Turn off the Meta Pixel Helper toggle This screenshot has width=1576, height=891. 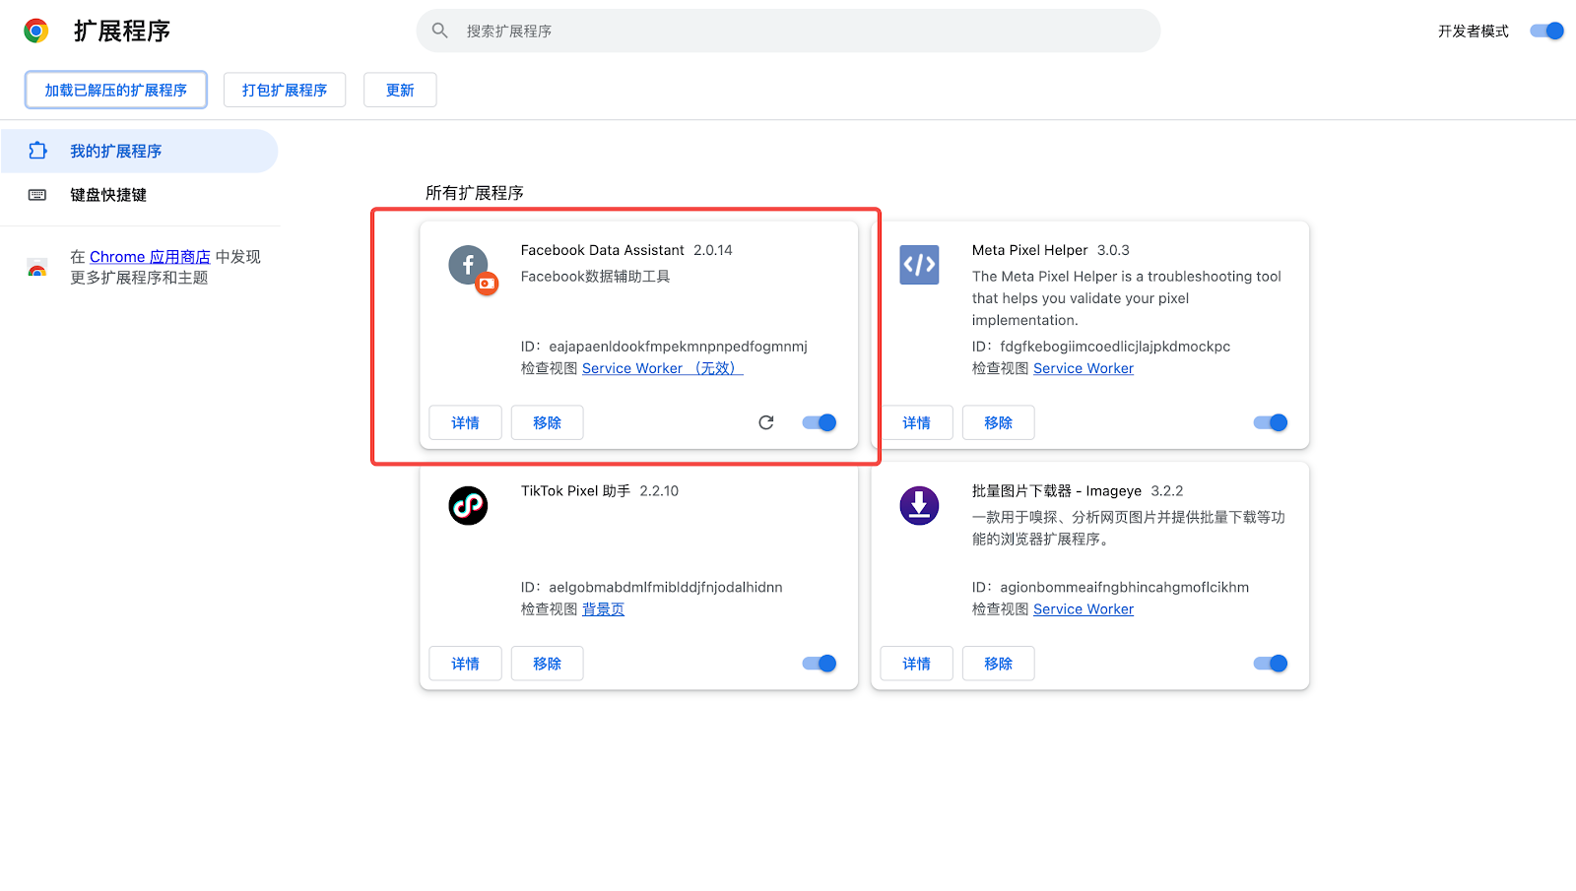pos(1270,422)
